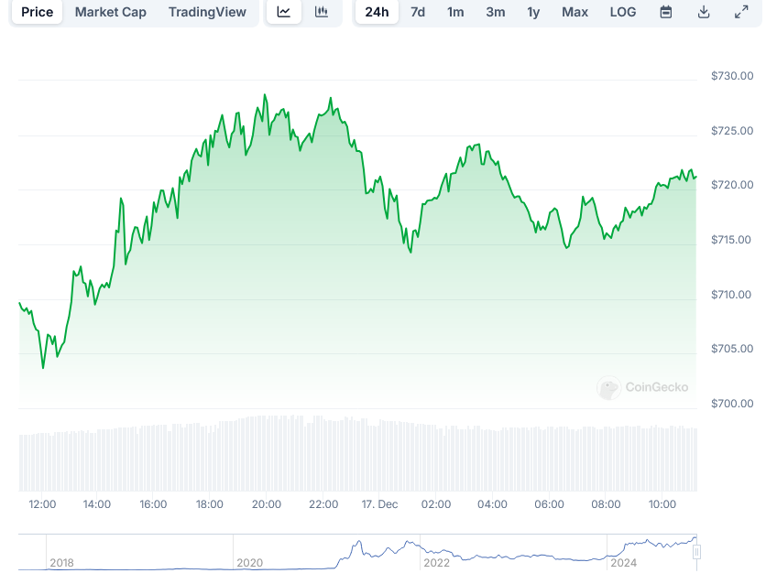Click 2022 in the navigator timeline
766x584 pixels.
pos(436,563)
